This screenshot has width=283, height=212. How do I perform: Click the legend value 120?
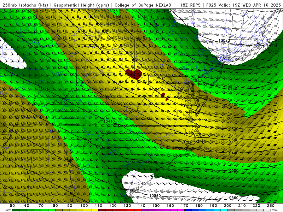pos(113,206)
